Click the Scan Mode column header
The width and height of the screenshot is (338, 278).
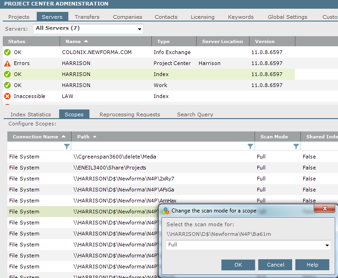[277, 136]
